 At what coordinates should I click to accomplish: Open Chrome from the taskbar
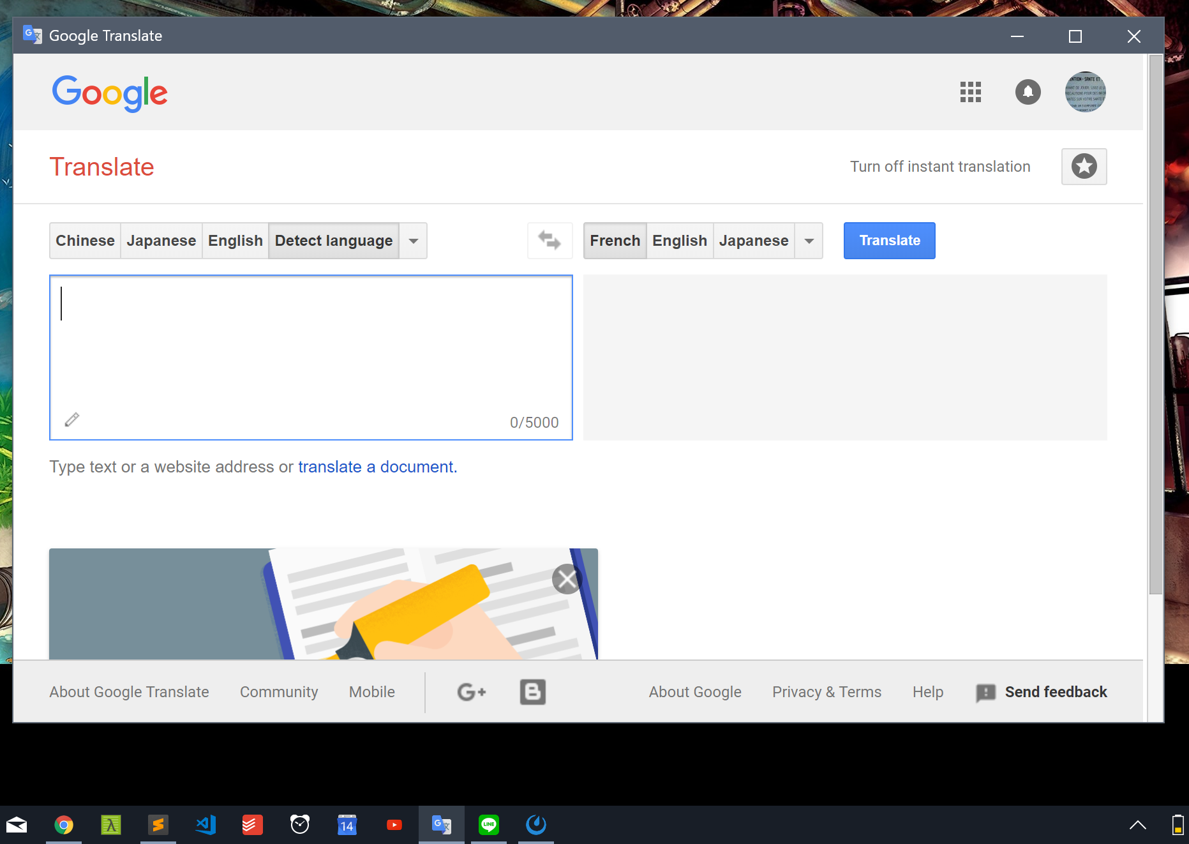64,825
